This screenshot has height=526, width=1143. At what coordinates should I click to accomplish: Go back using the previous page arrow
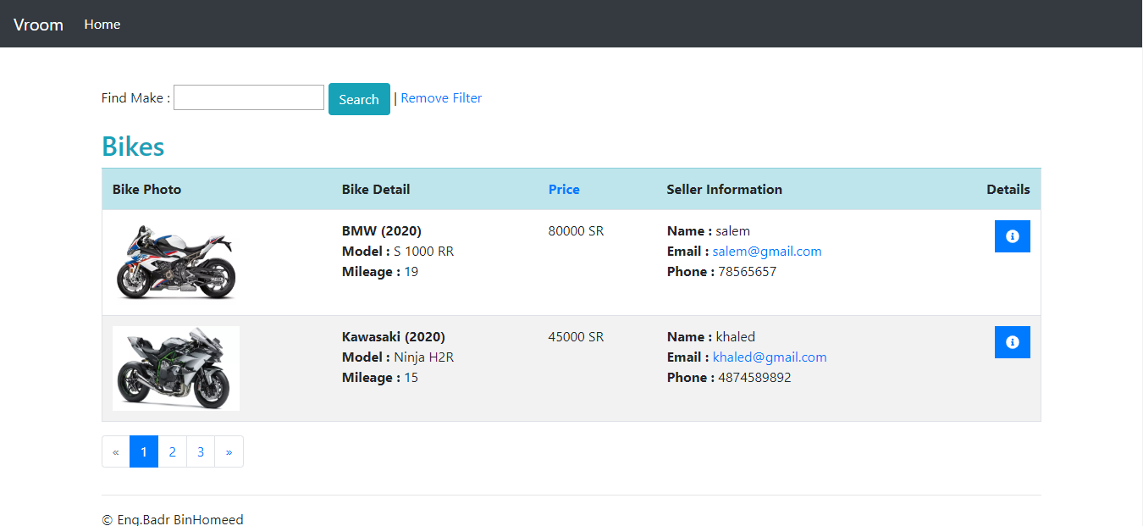point(115,451)
